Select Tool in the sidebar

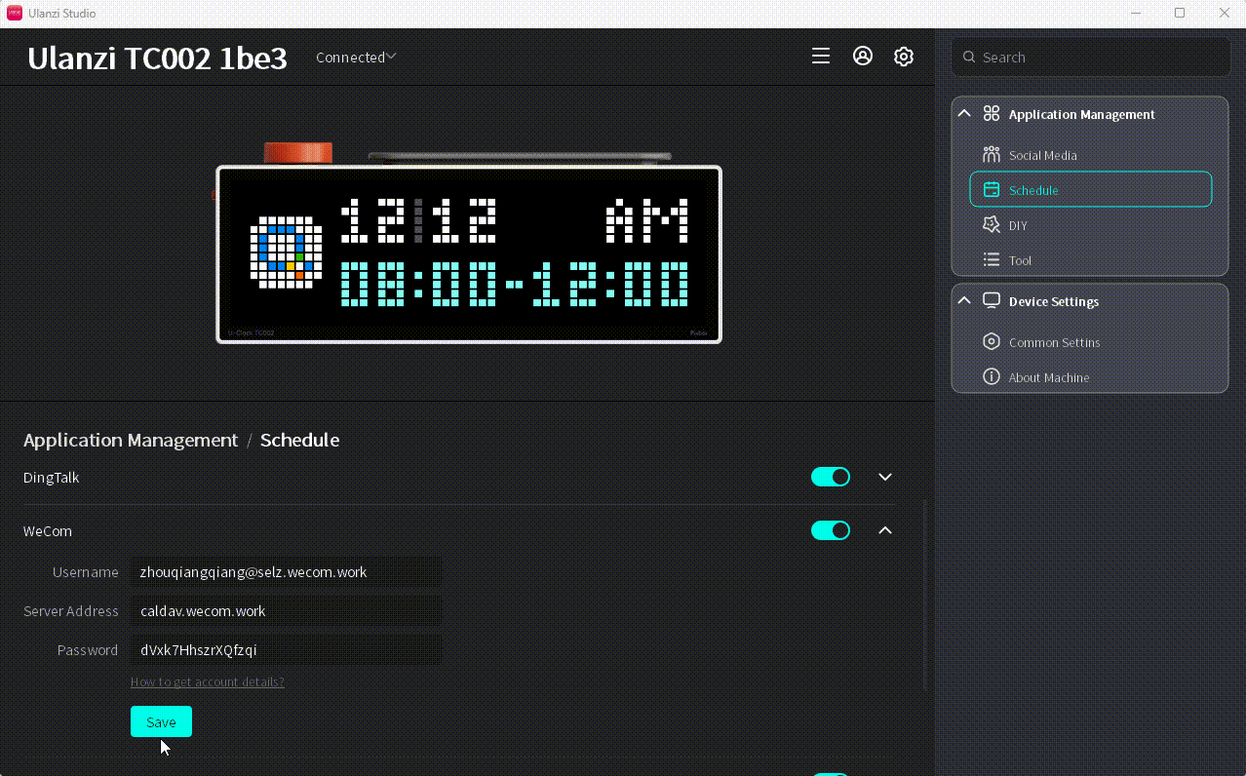coord(1090,260)
